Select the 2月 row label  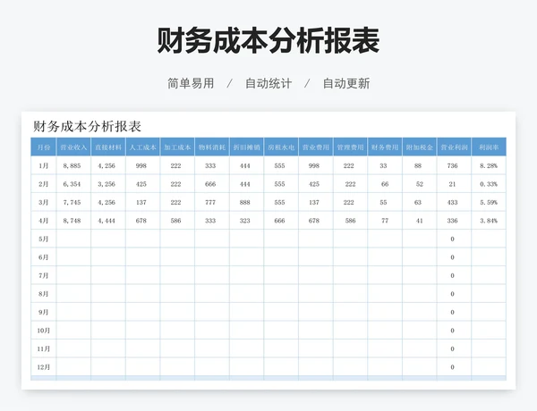(x=44, y=184)
